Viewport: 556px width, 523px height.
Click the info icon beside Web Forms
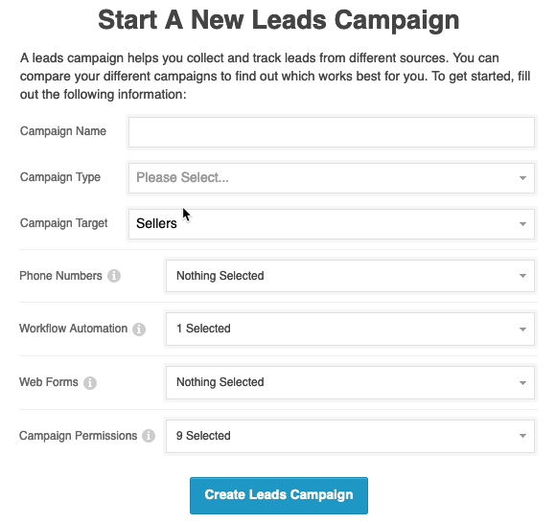tap(90, 383)
